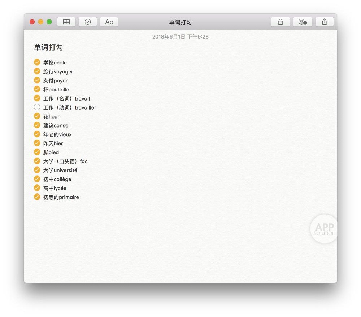Click the text 初等的primaire
Viewport: 361px width, 317px height.
[x=61, y=197]
